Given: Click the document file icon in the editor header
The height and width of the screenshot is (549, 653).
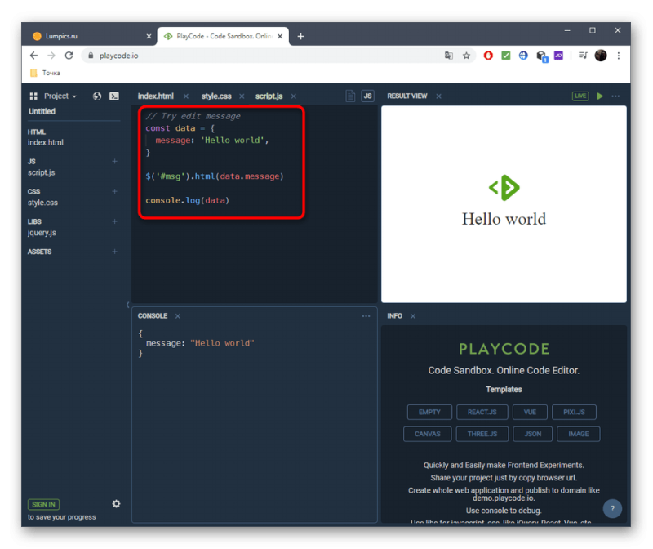Looking at the screenshot, I should coord(350,96).
